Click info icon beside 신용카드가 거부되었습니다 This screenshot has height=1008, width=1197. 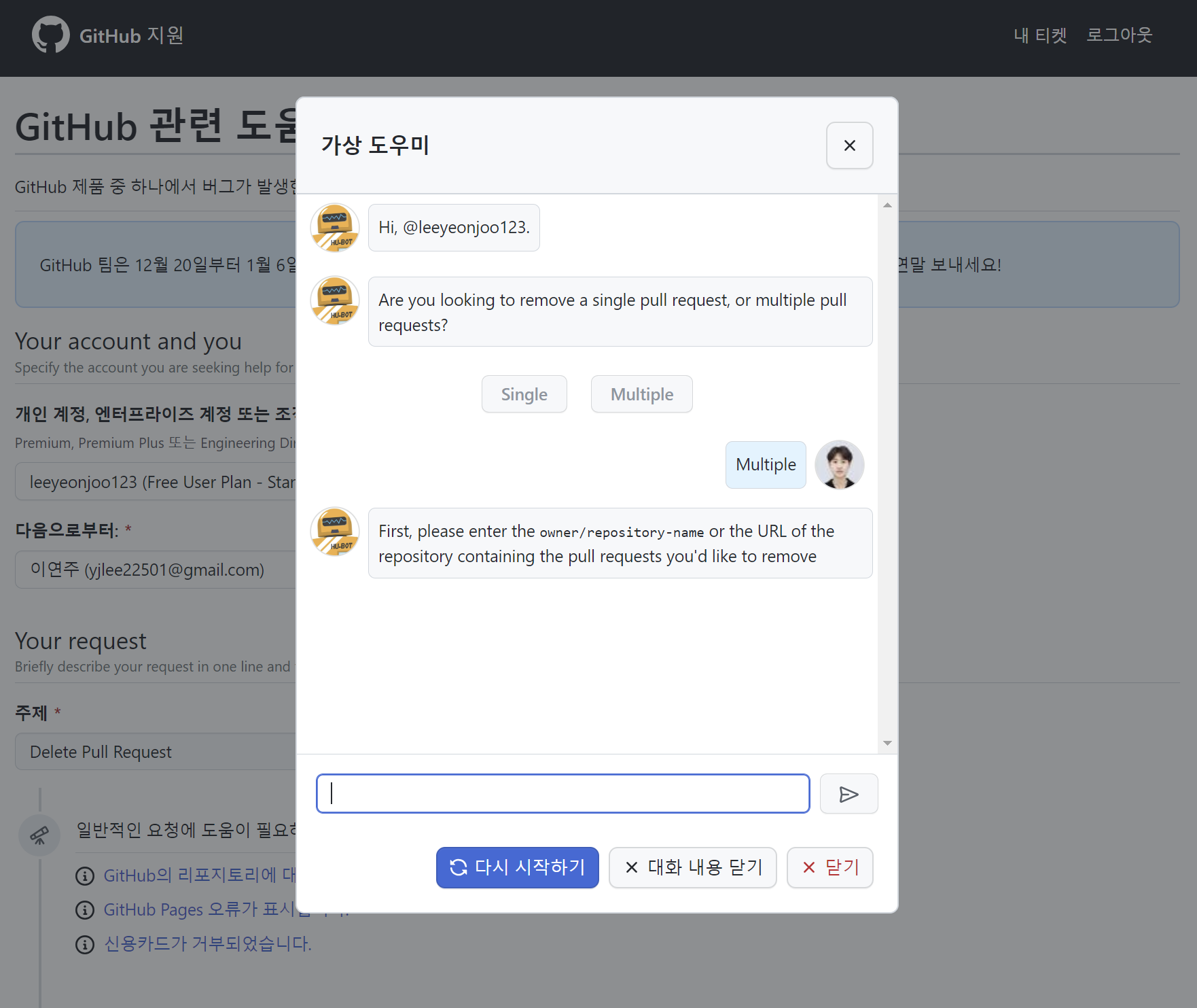[85, 945]
